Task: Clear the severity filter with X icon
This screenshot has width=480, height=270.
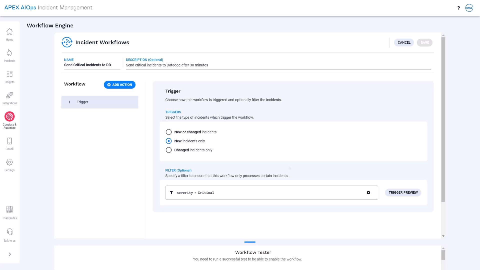Action: 368,192
